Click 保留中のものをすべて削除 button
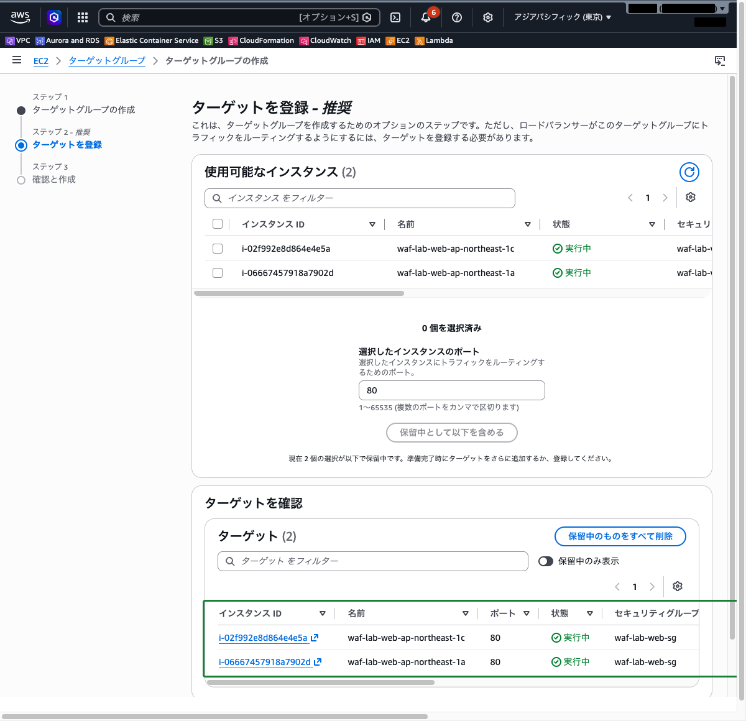 (620, 536)
